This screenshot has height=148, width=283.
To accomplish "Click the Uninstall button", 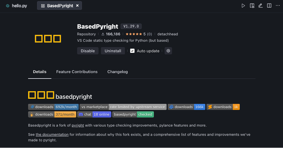I will [x=113, y=51].
